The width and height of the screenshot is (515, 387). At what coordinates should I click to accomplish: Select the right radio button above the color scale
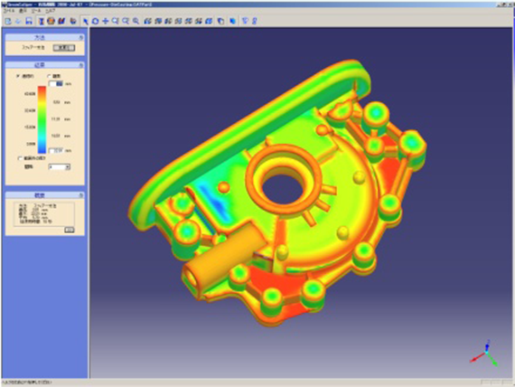pyautogui.click(x=50, y=76)
